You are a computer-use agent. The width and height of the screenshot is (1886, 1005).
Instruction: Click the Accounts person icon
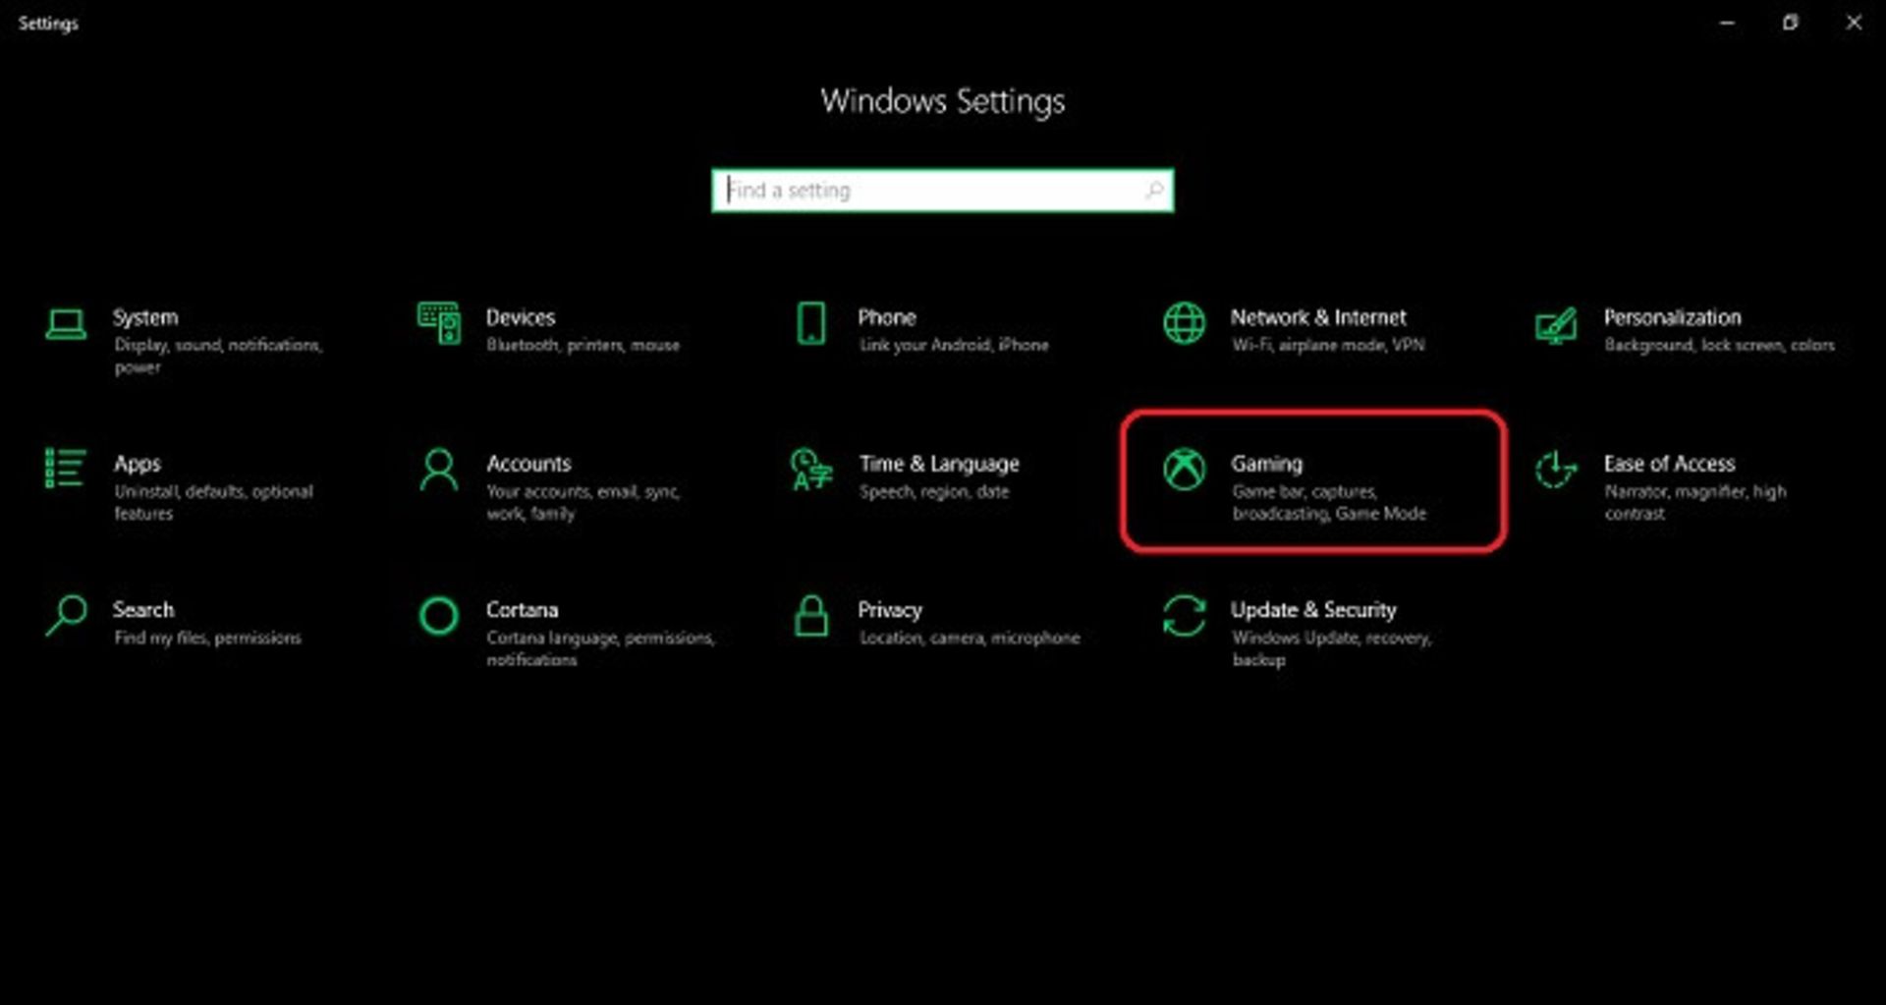438,470
